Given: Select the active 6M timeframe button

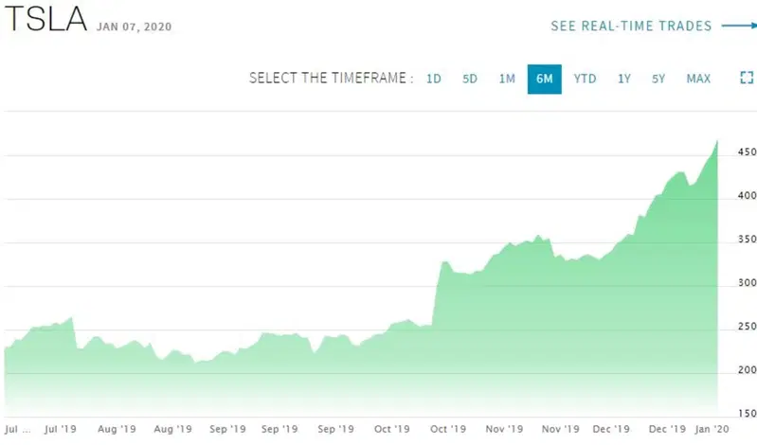Looking at the screenshot, I should pos(545,80).
